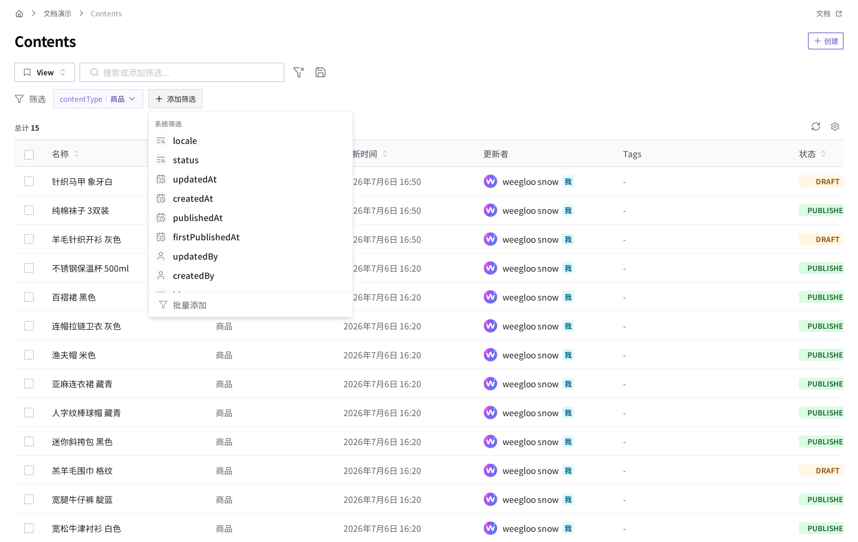Open 文档演示 breadcrumb link
Image resolution: width=858 pixels, height=542 pixels.
click(x=57, y=14)
